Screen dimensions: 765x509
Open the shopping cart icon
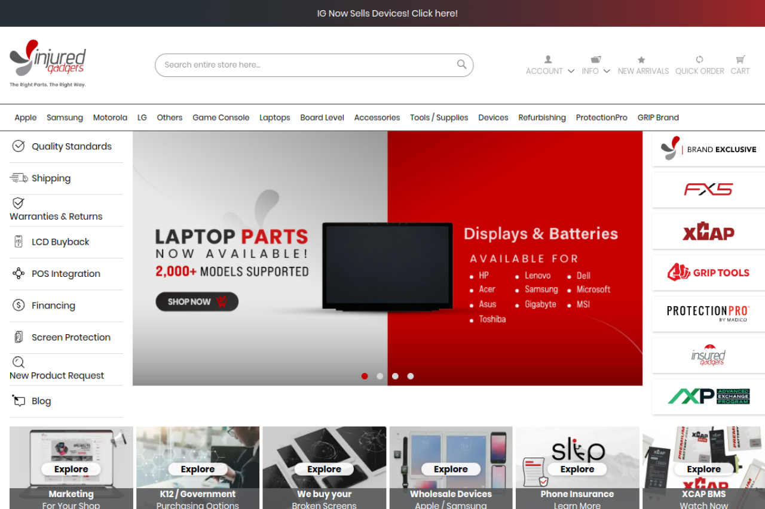[740, 60]
